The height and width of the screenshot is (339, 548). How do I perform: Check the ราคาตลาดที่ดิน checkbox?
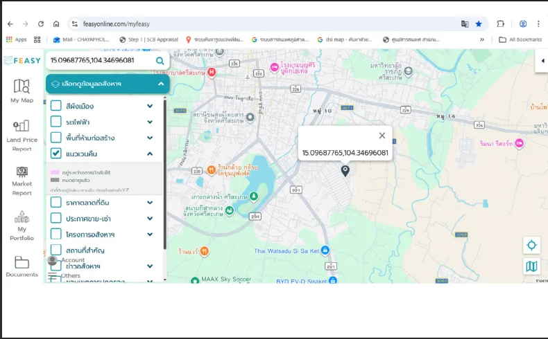pyautogui.click(x=56, y=202)
